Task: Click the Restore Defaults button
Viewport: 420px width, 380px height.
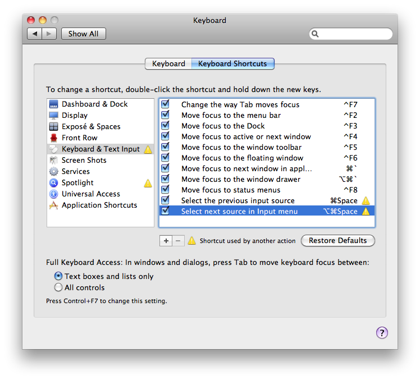Action: click(338, 240)
